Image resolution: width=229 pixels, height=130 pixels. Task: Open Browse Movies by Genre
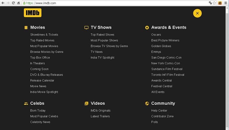(x=47, y=52)
